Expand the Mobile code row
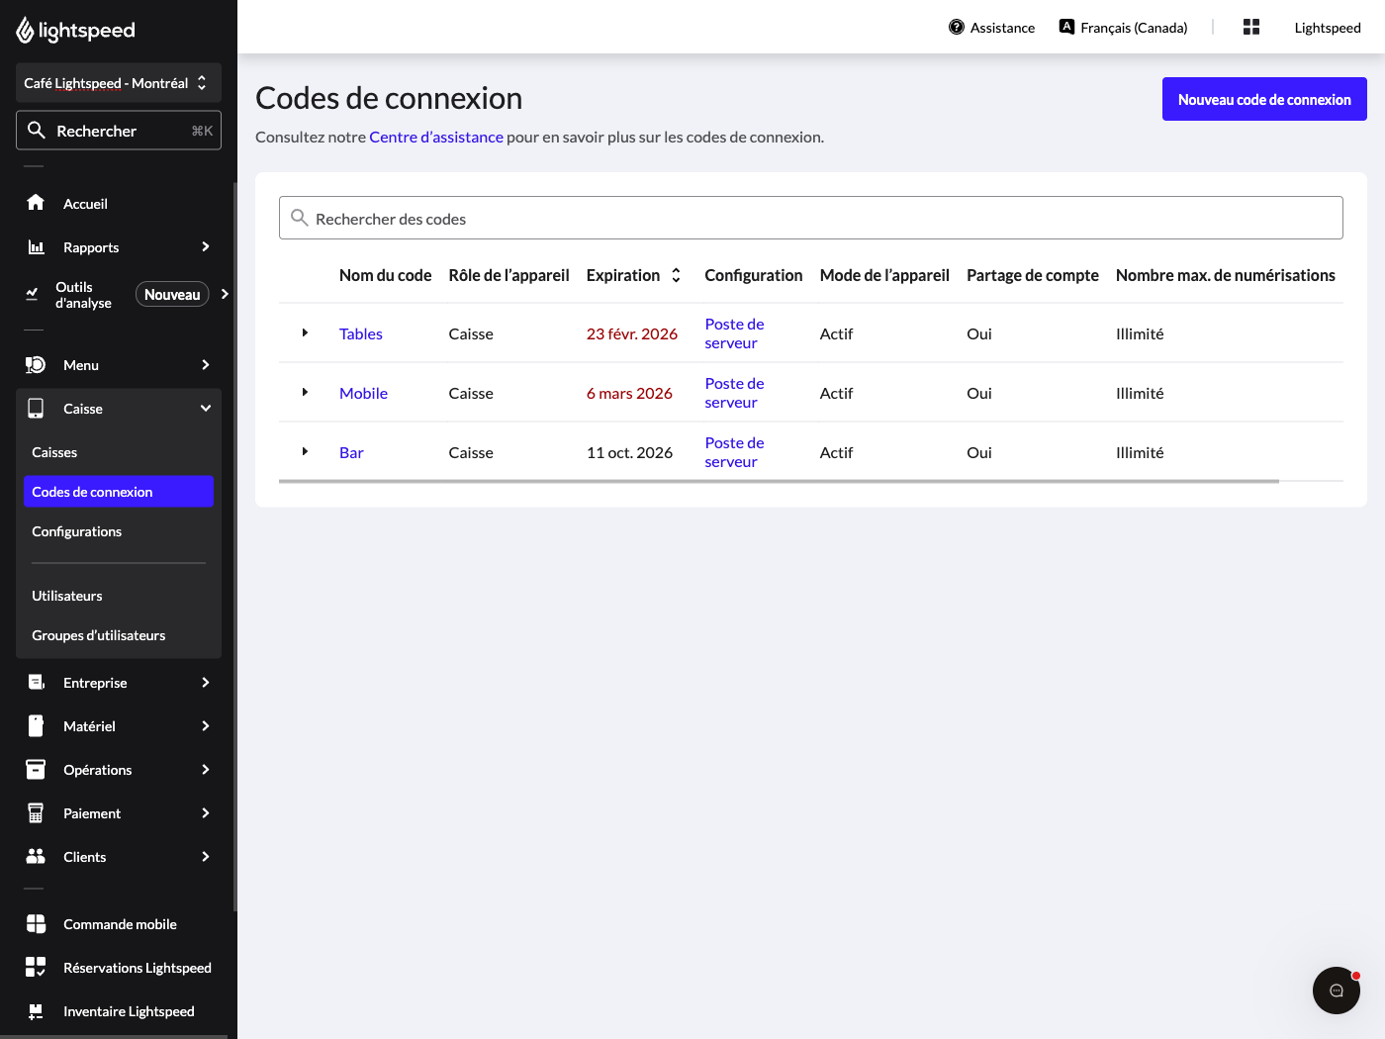The height and width of the screenshot is (1039, 1385). (x=305, y=393)
